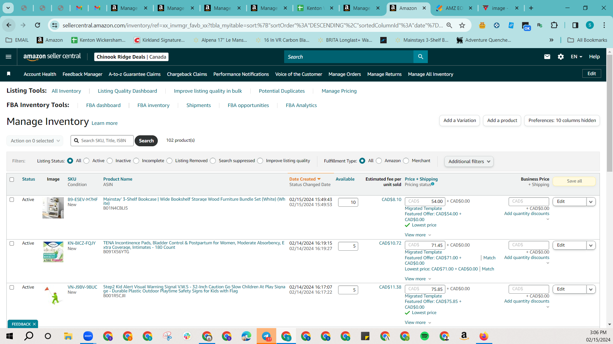The width and height of the screenshot is (613, 344).
Task: Open the Chrome three-dot menu
Action: click(x=604, y=25)
